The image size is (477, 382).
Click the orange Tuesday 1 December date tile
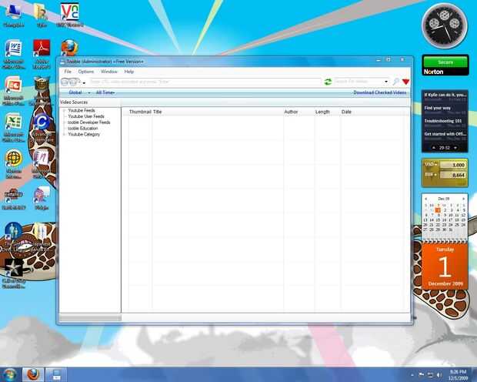445,266
